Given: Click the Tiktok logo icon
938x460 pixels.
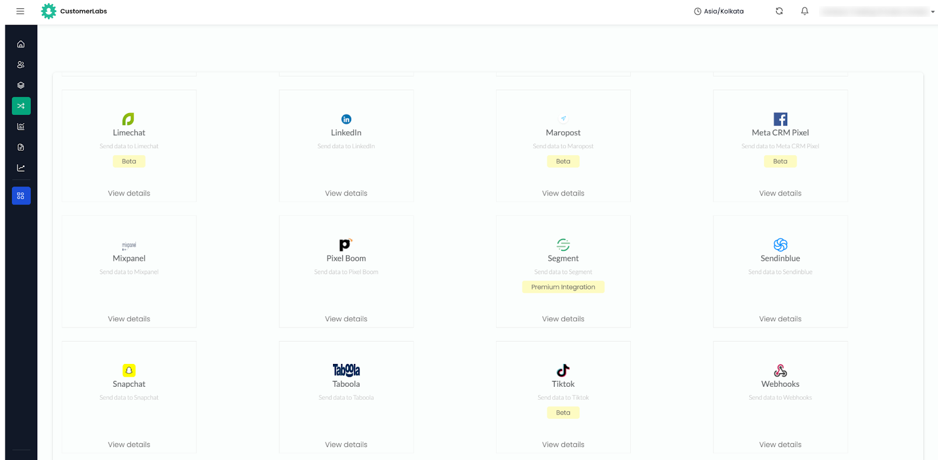Looking at the screenshot, I should coord(563,370).
